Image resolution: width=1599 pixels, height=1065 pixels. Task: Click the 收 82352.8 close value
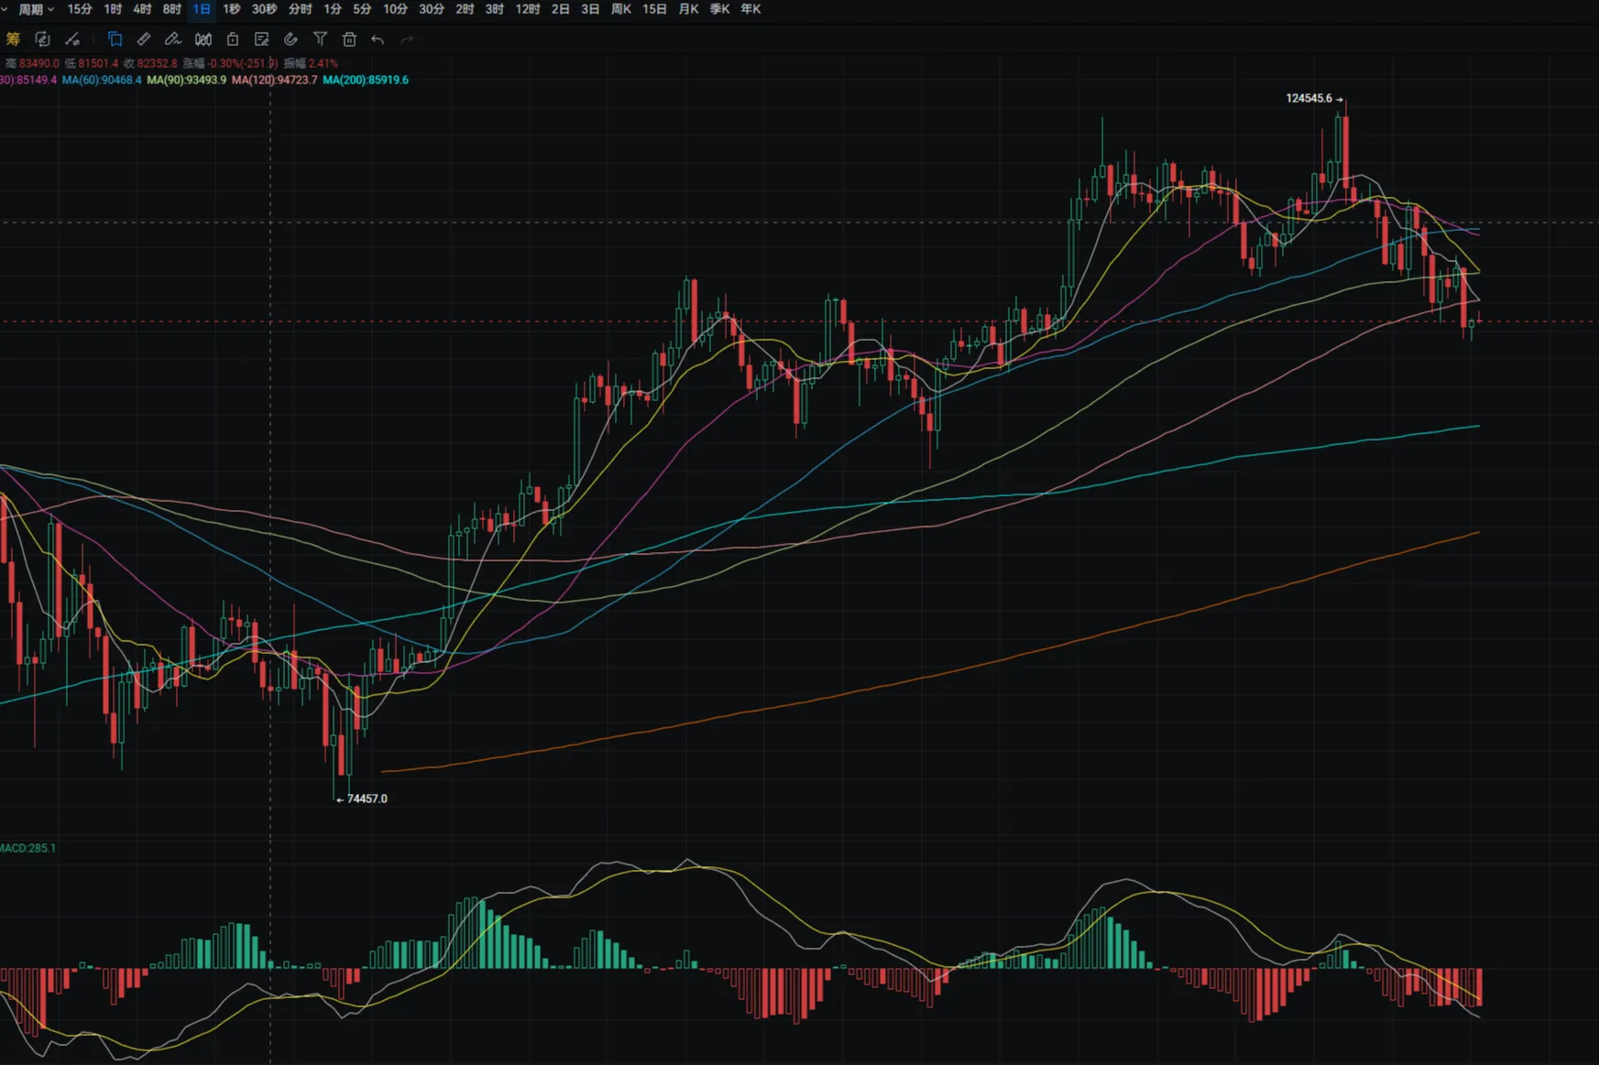point(150,64)
